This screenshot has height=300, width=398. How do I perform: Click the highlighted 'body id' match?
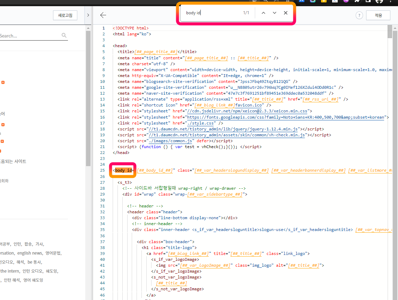tap(123, 170)
